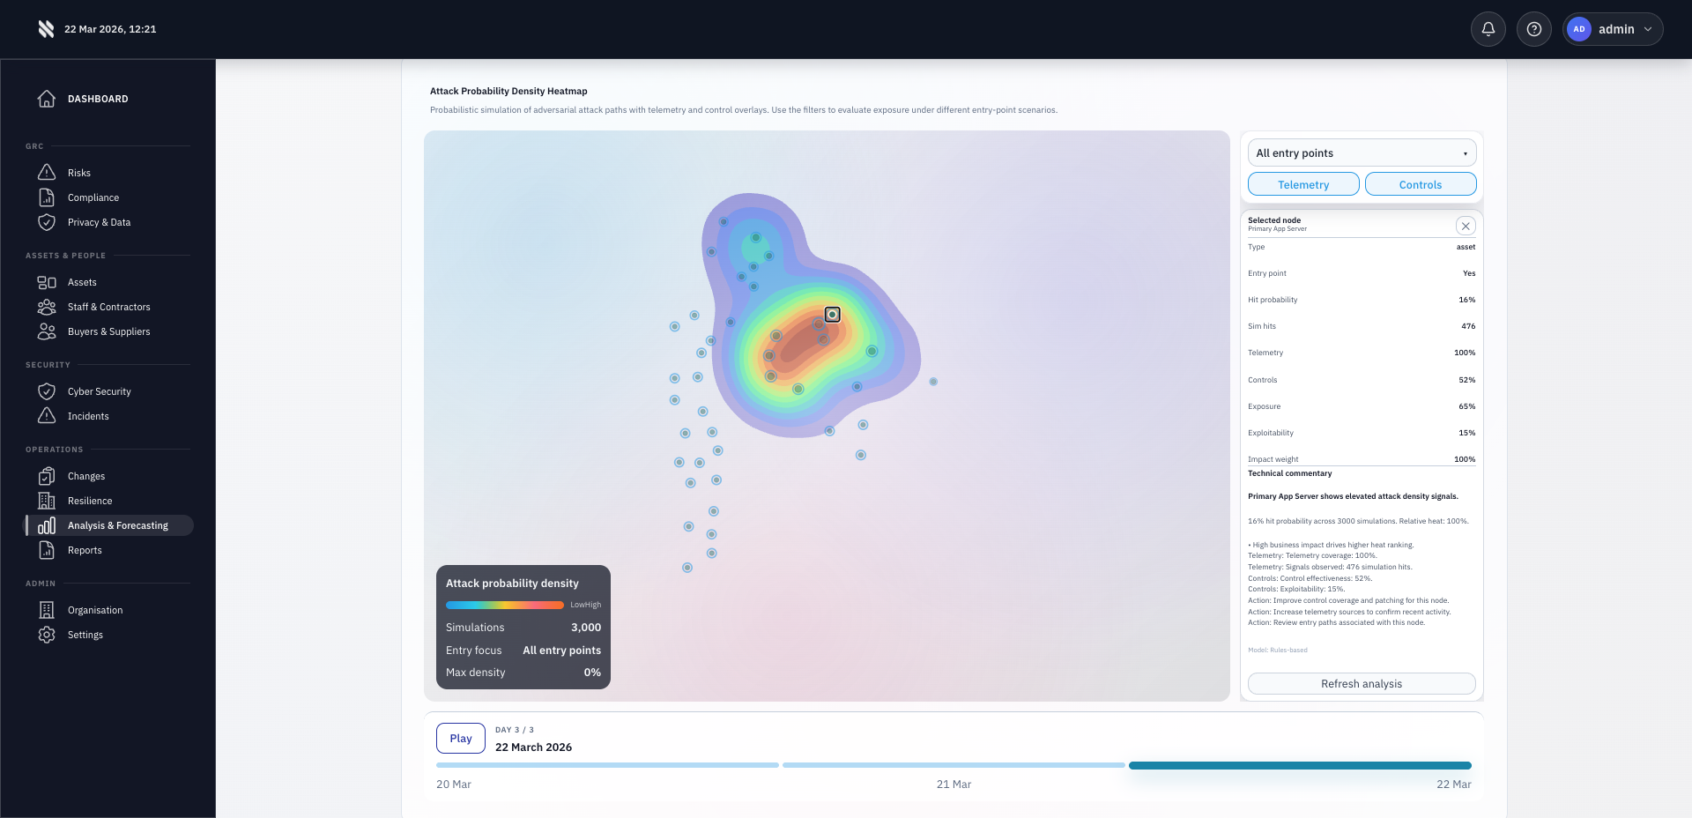Close the Selected node details panel
The width and height of the screenshot is (1692, 818).
coord(1466,226)
